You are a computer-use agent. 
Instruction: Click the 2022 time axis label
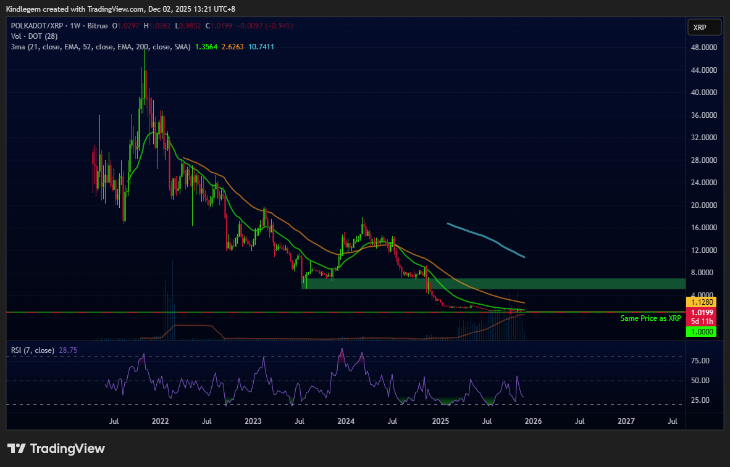coord(160,421)
